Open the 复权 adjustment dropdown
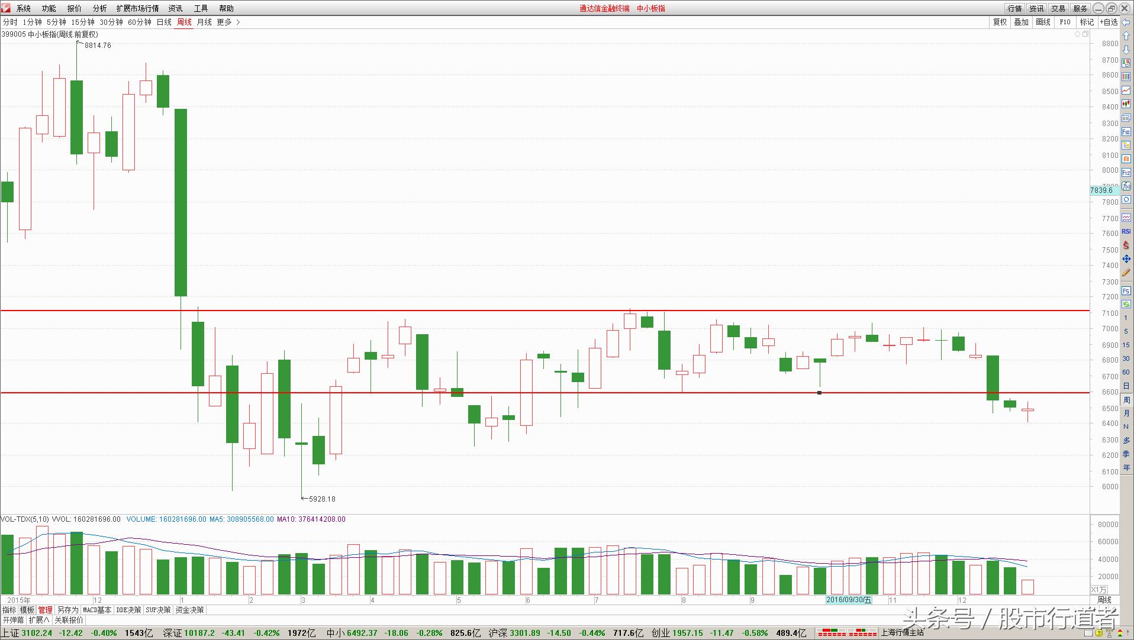This screenshot has width=1134, height=640. (x=1000, y=22)
